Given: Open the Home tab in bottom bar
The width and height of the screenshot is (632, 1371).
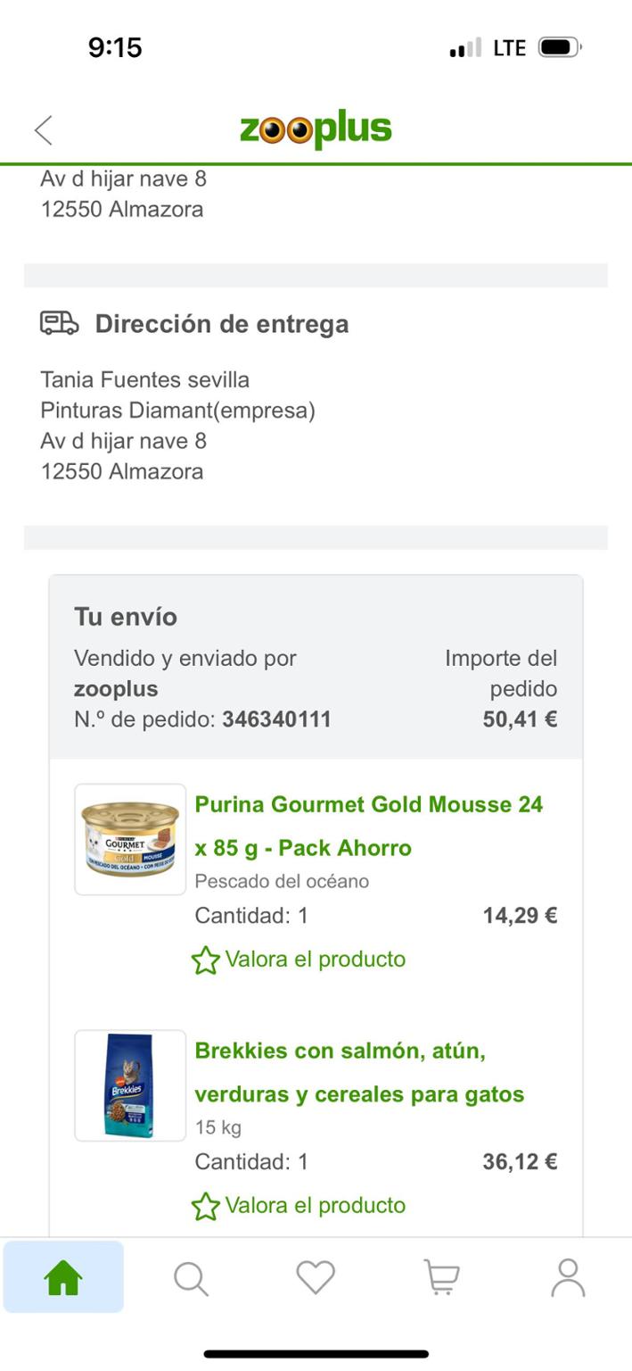Looking at the screenshot, I should pyautogui.click(x=63, y=1278).
